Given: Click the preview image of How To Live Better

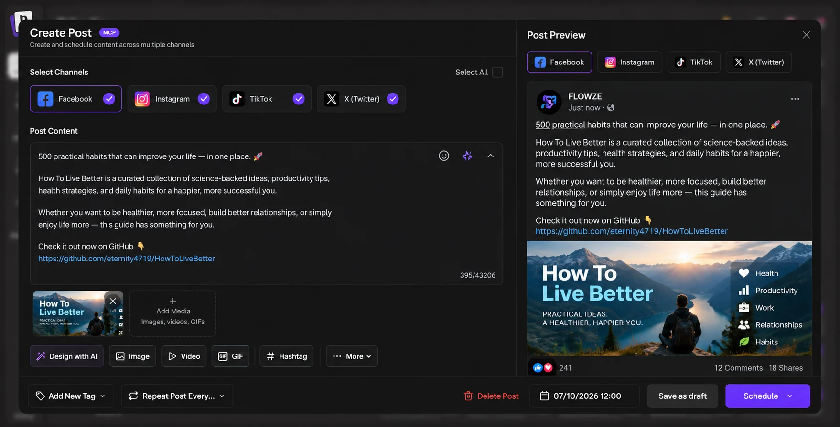Looking at the screenshot, I should tap(669, 299).
